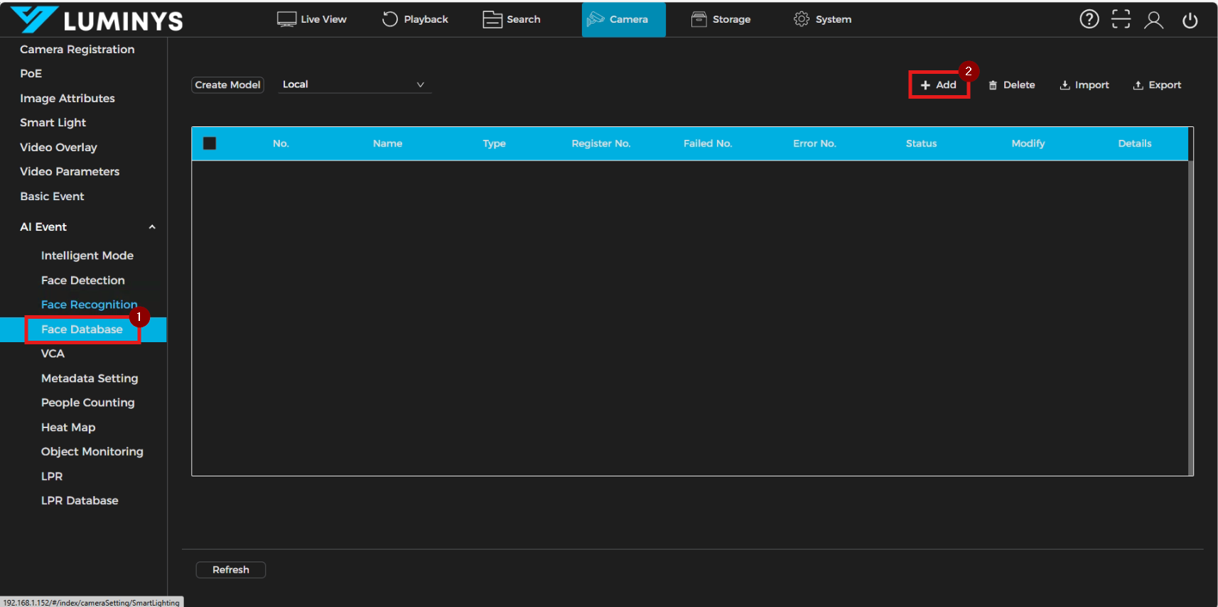This screenshot has height=607, width=1218.
Task: Collapse the AI Event section
Action: pyautogui.click(x=151, y=227)
